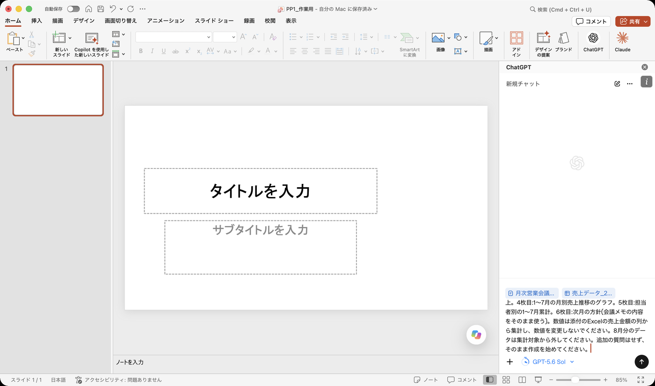
Task: Expand the 共有 share dropdown arrow
Action: [646, 22]
